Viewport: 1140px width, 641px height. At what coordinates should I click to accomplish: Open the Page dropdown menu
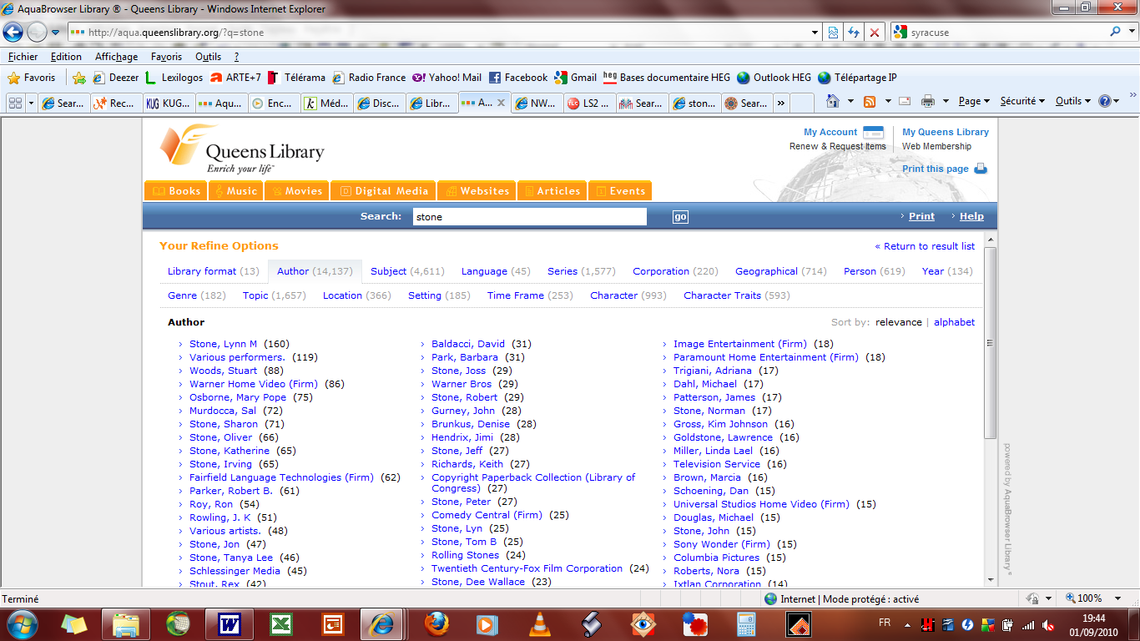click(973, 101)
